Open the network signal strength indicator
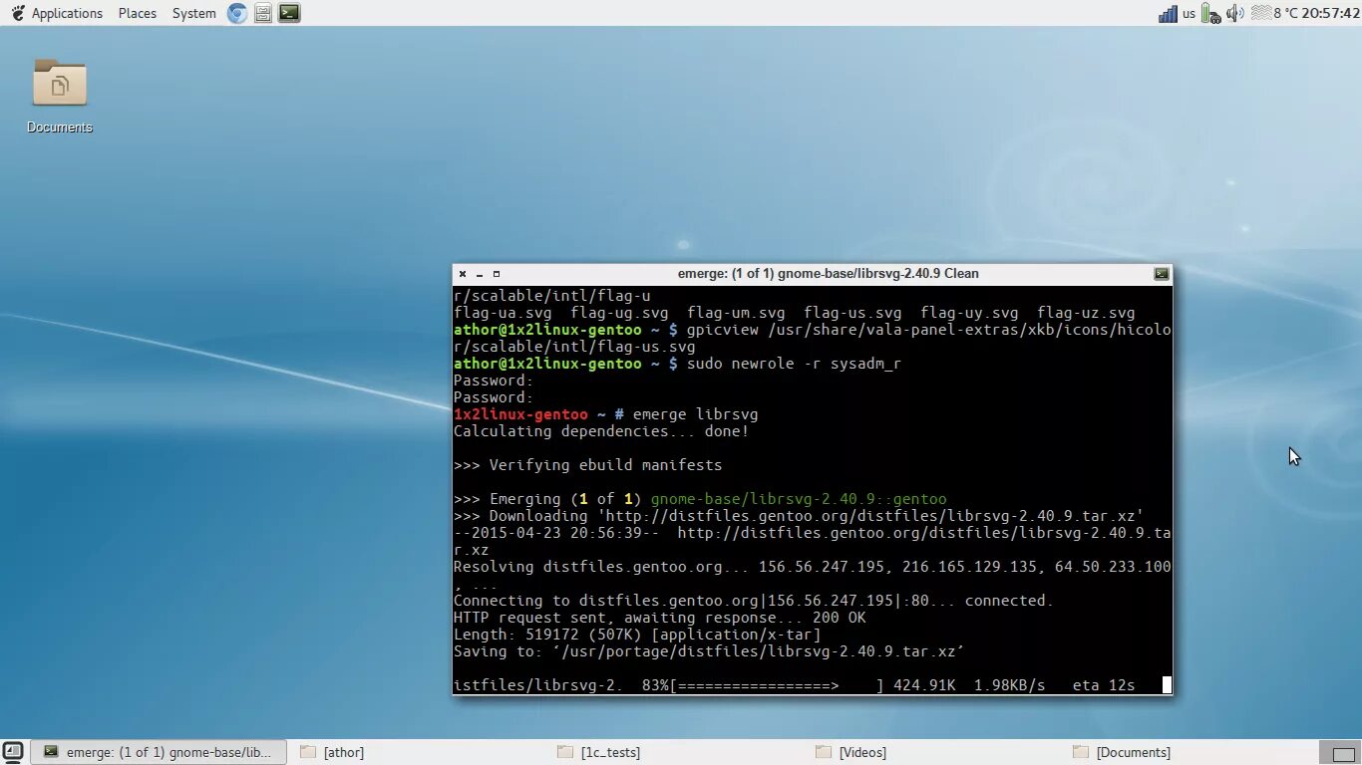This screenshot has height=765, width=1362. 1168,13
